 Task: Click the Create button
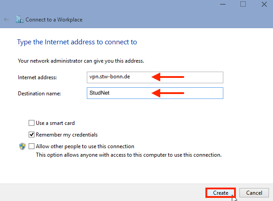[221, 193]
